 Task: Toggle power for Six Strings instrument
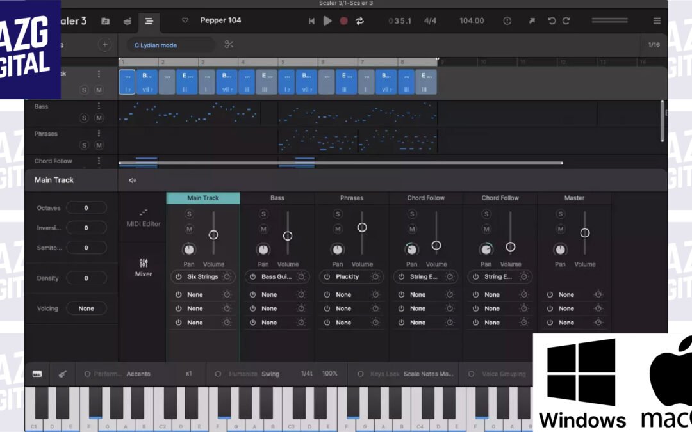178,277
